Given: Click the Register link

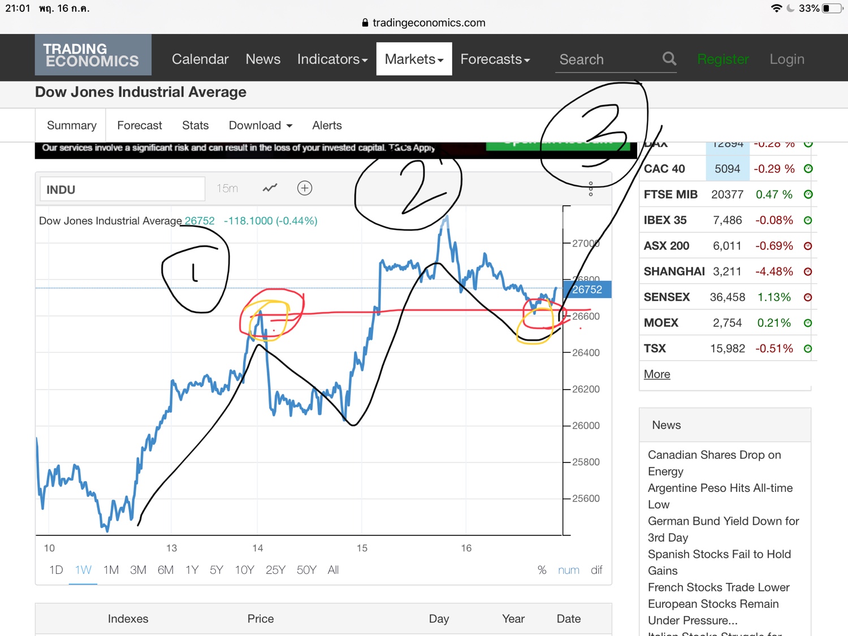Looking at the screenshot, I should click(723, 59).
